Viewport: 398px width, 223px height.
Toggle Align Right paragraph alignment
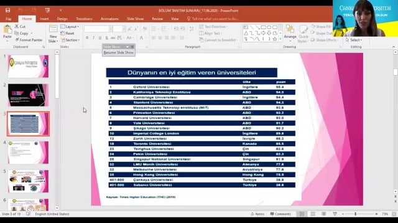(167, 38)
